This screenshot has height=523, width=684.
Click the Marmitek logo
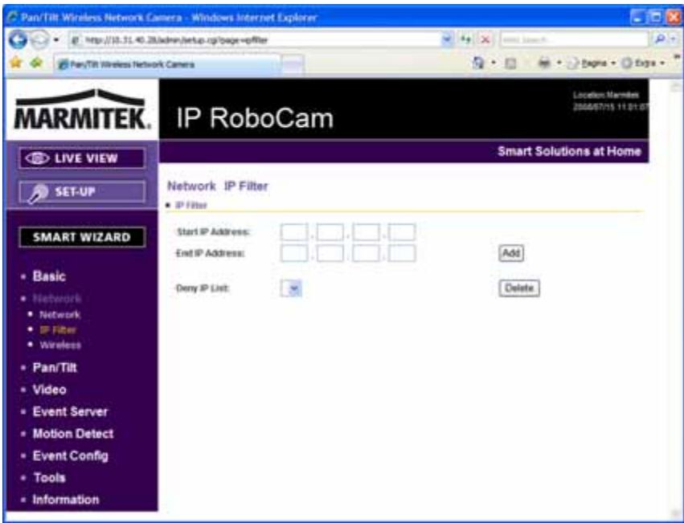pos(83,109)
